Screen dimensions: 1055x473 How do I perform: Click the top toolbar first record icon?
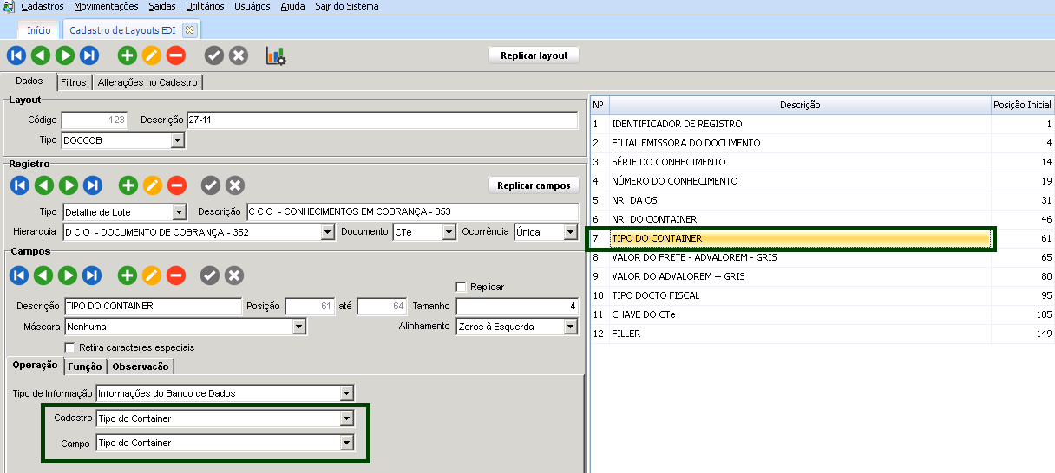coord(16,55)
